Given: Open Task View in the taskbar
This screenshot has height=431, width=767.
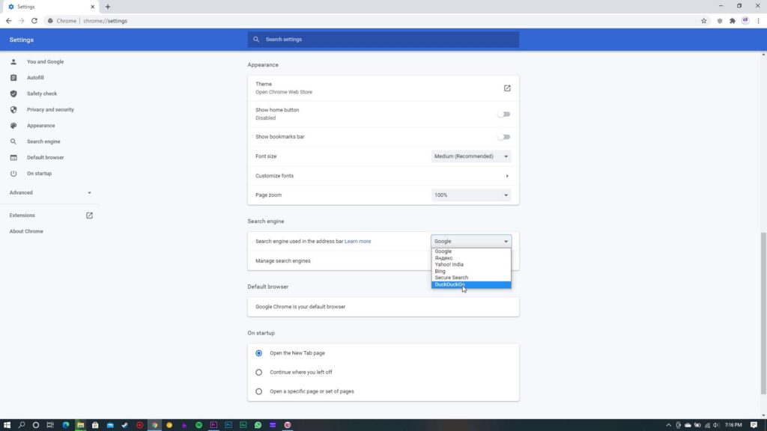Looking at the screenshot, I should click(x=50, y=425).
